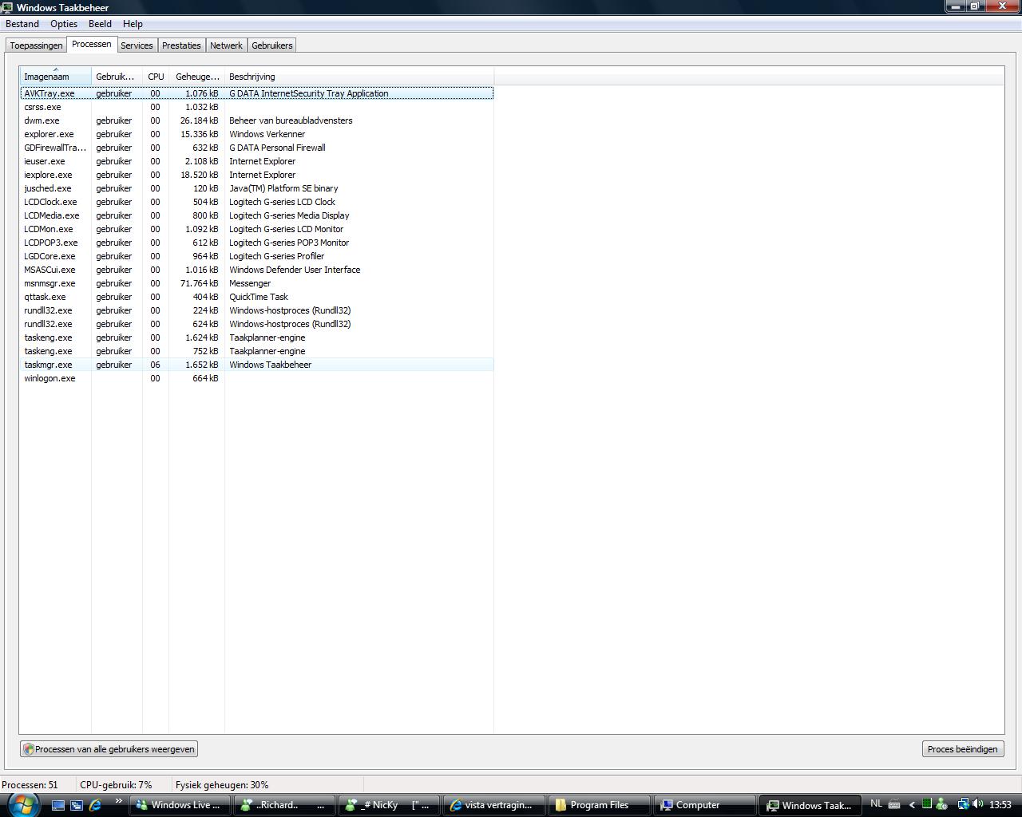
Task: Open the Opties menu
Action: 64,24
